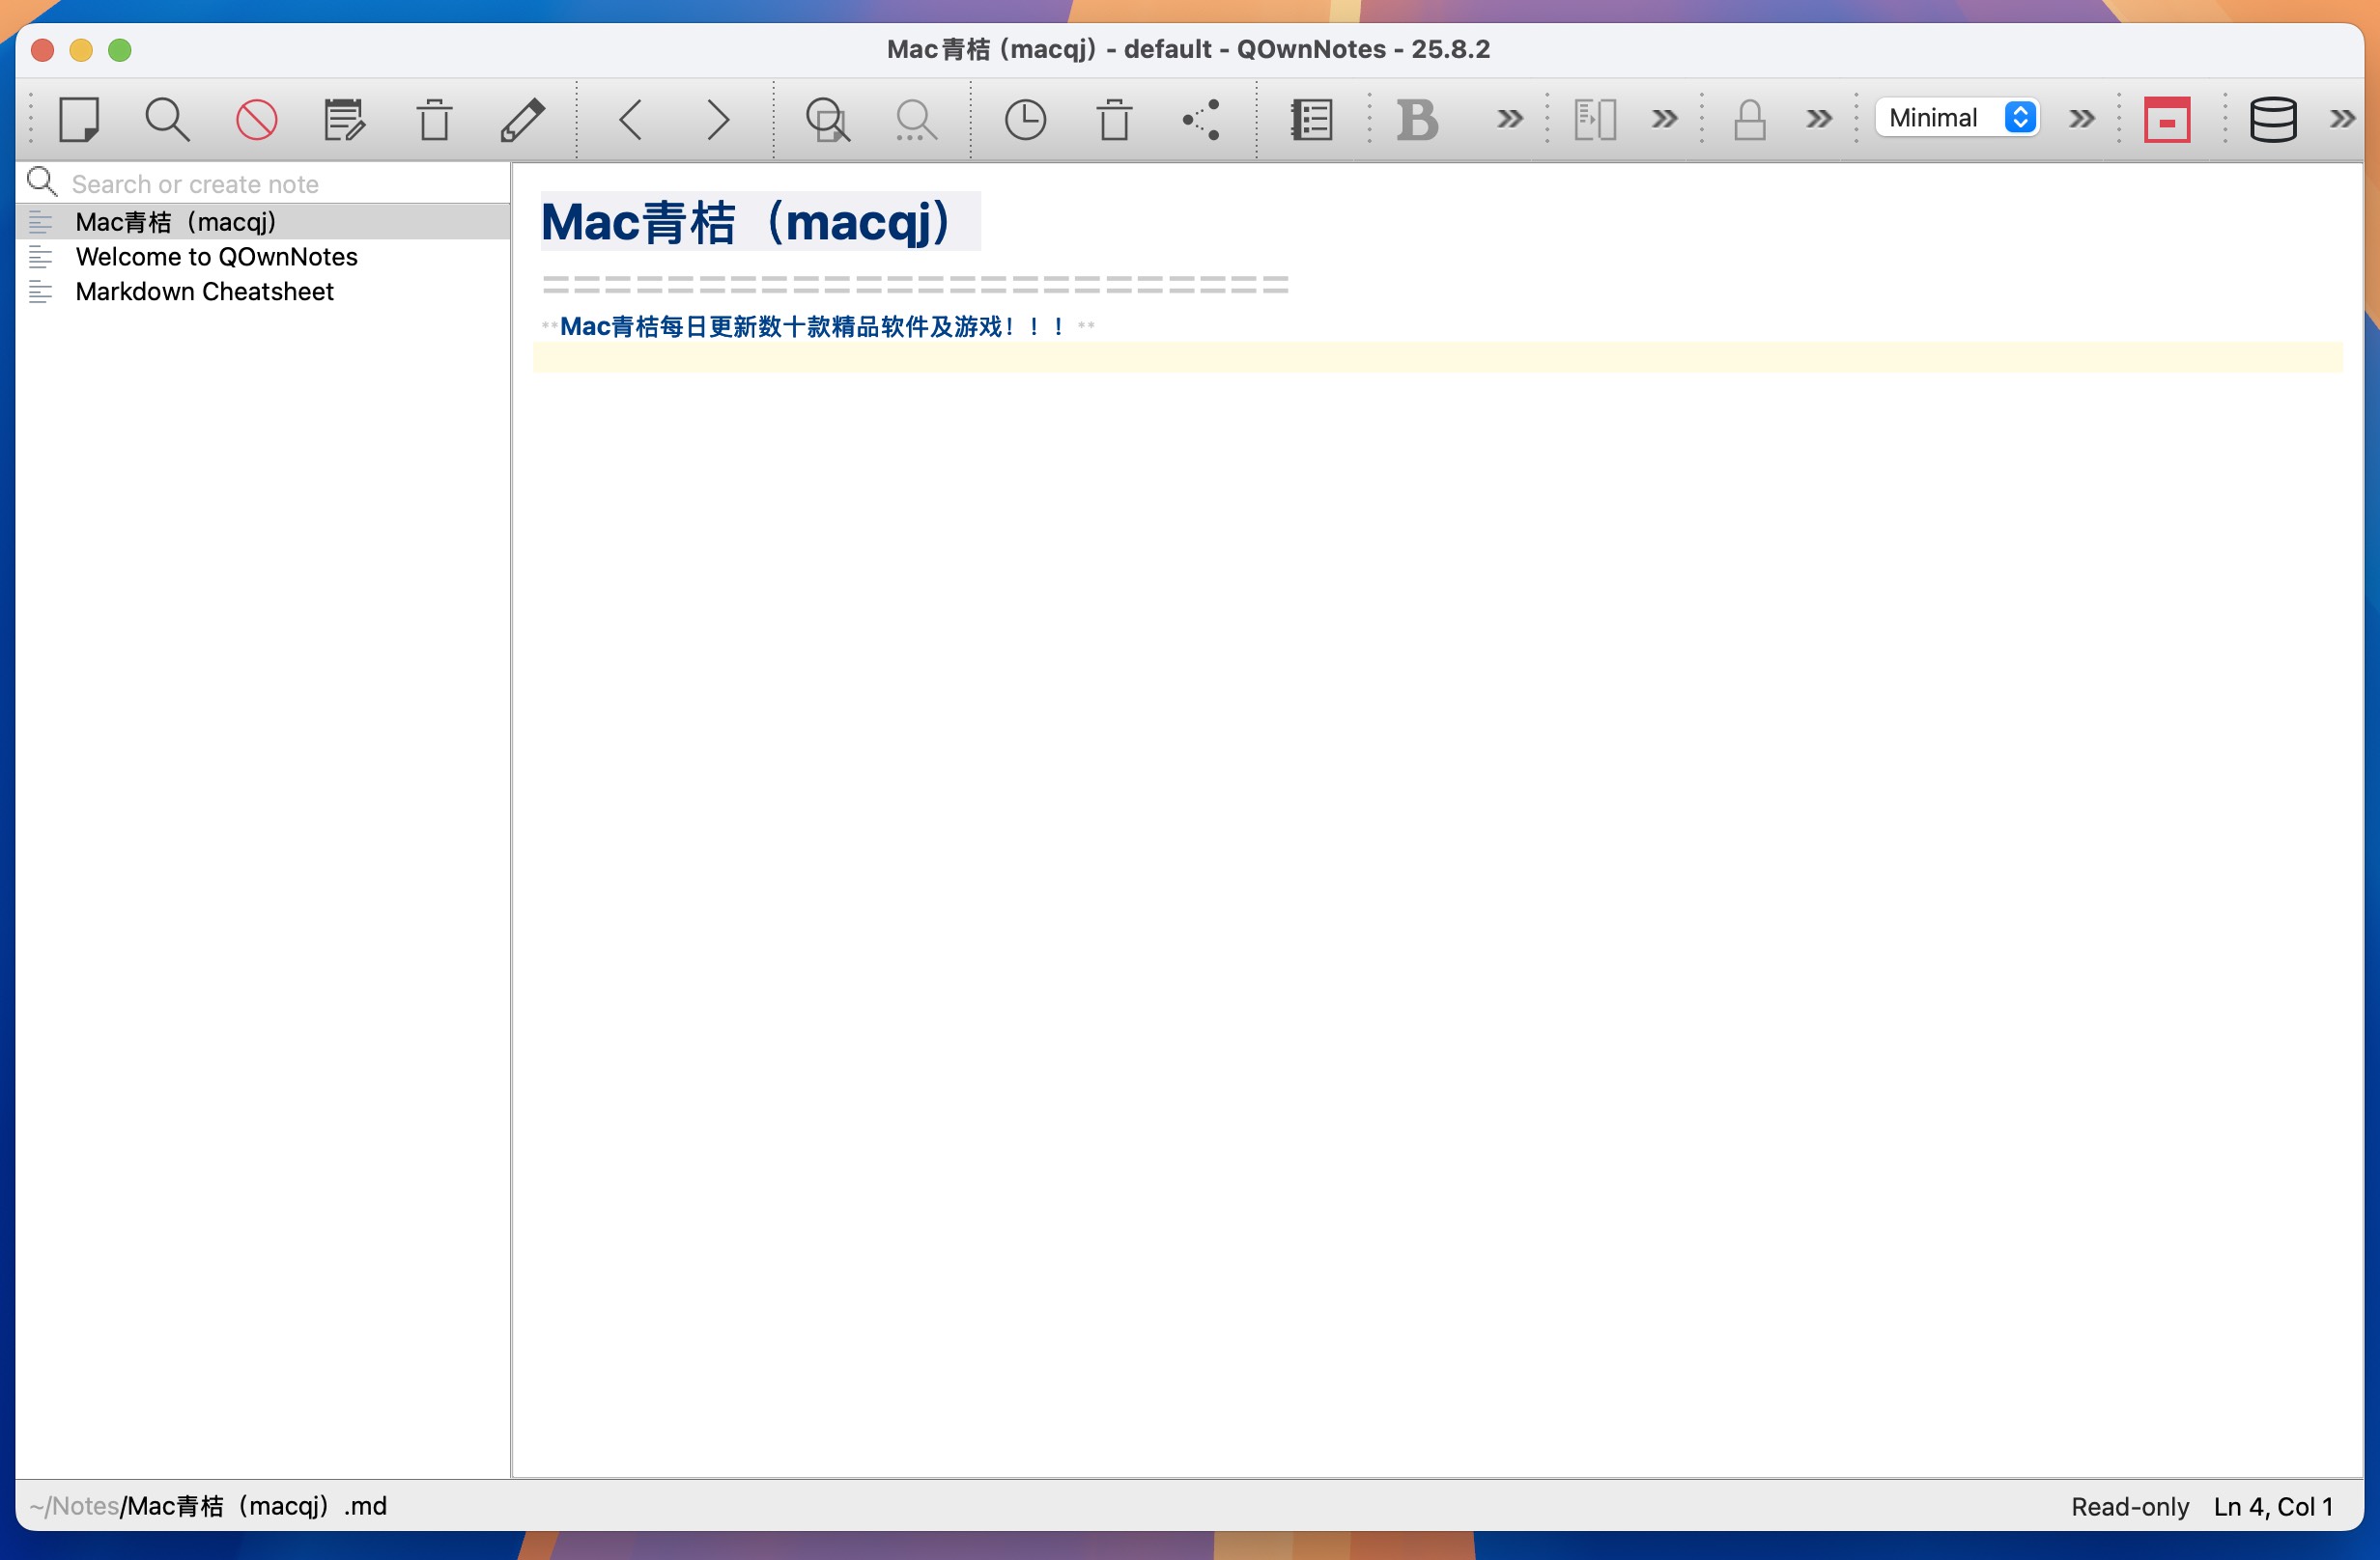This screenshot has height=1560, width=2380.
Task: Open the trashed notes list
Action: 1114,118
